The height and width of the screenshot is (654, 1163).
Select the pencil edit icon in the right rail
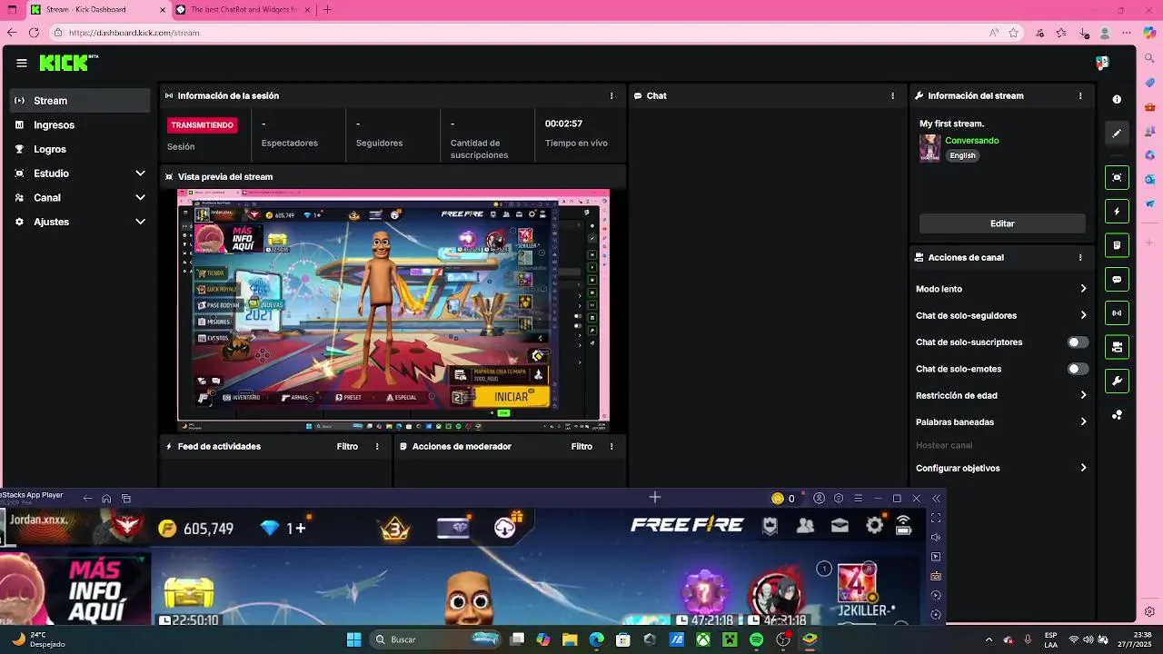[x=1117, y=133]
